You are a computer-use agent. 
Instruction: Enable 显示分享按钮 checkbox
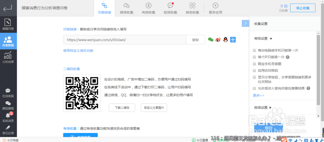(254, 77)
